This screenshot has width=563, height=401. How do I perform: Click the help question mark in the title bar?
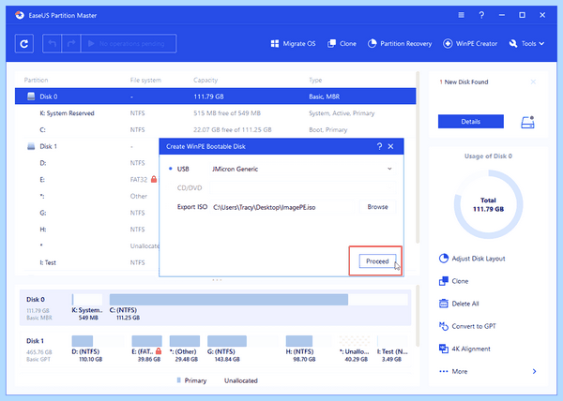click(x=481, y=15)
